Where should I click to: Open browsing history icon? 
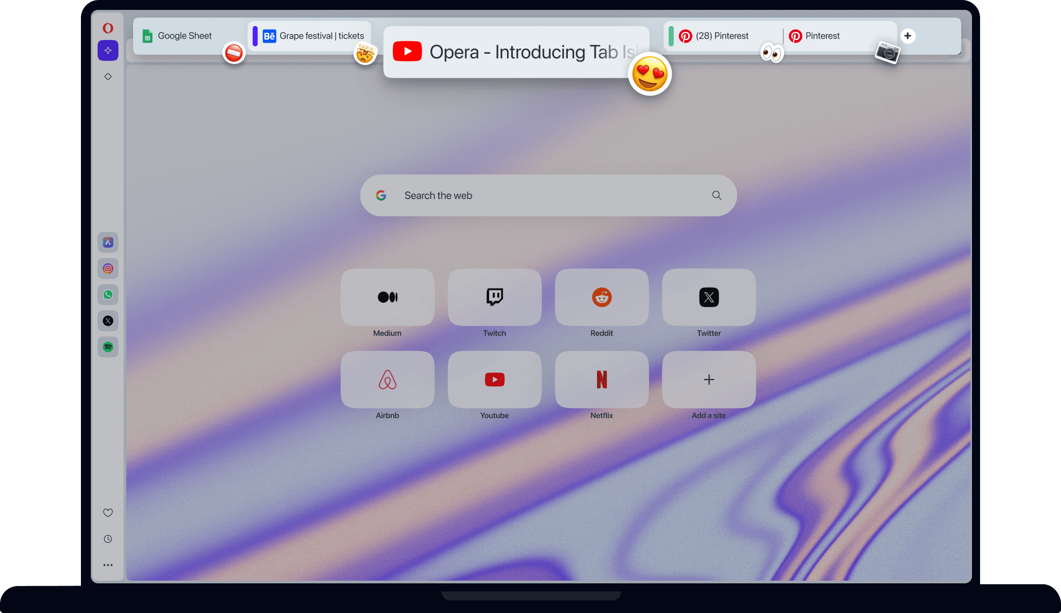(x=107, y=538)
